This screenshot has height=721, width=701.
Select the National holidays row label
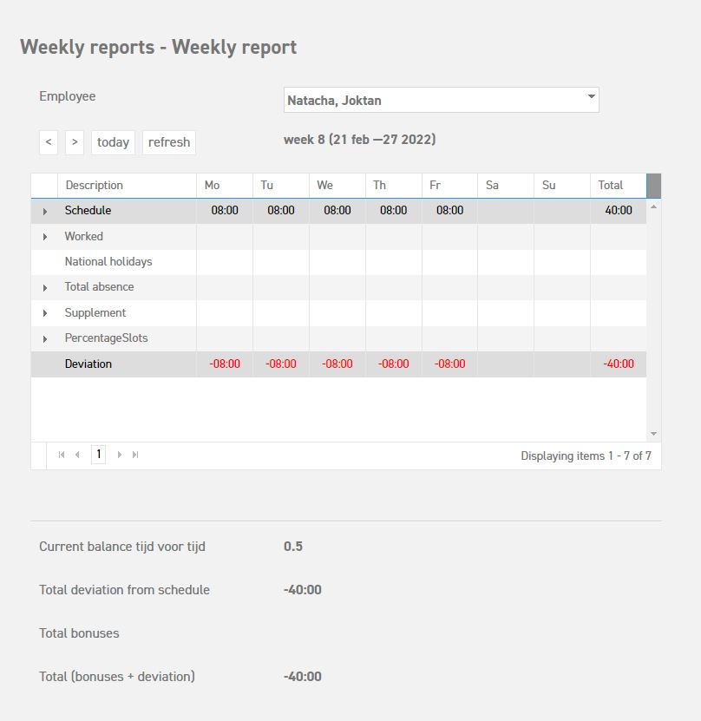pos(108,262)
